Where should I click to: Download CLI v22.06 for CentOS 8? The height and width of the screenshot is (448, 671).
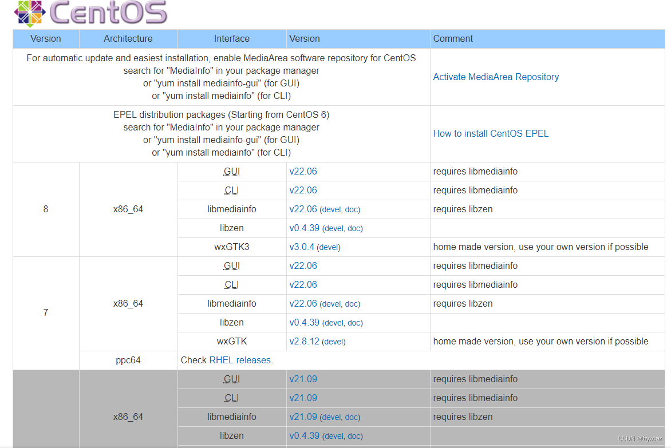(x=303, y=190)
